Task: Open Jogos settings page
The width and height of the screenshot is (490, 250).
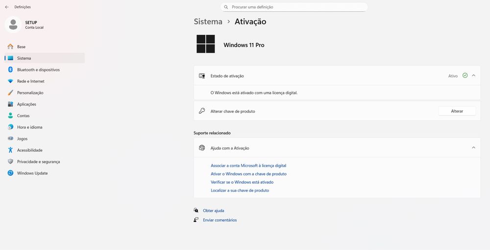Action: tap(45, 138)
